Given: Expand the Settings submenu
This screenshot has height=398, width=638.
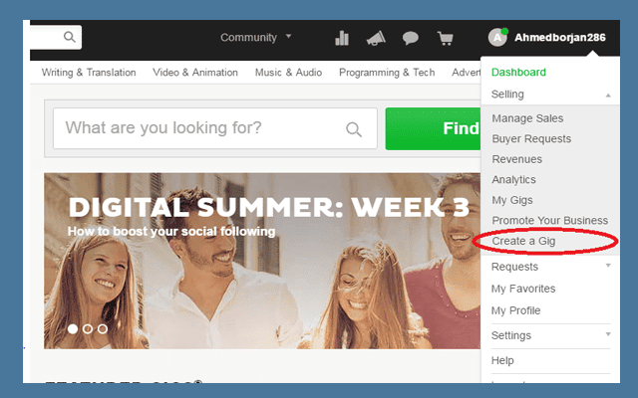Looking at the screenshot, I should [x=608, y=334].
